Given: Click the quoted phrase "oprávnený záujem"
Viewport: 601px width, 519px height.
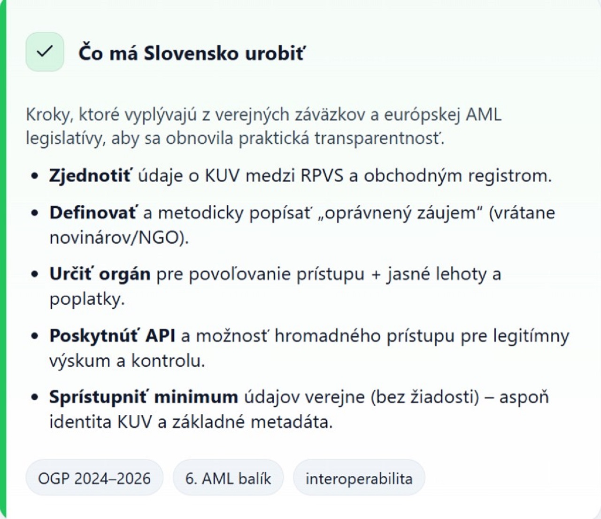Looking at the screenshot, I should pos(400,213).
